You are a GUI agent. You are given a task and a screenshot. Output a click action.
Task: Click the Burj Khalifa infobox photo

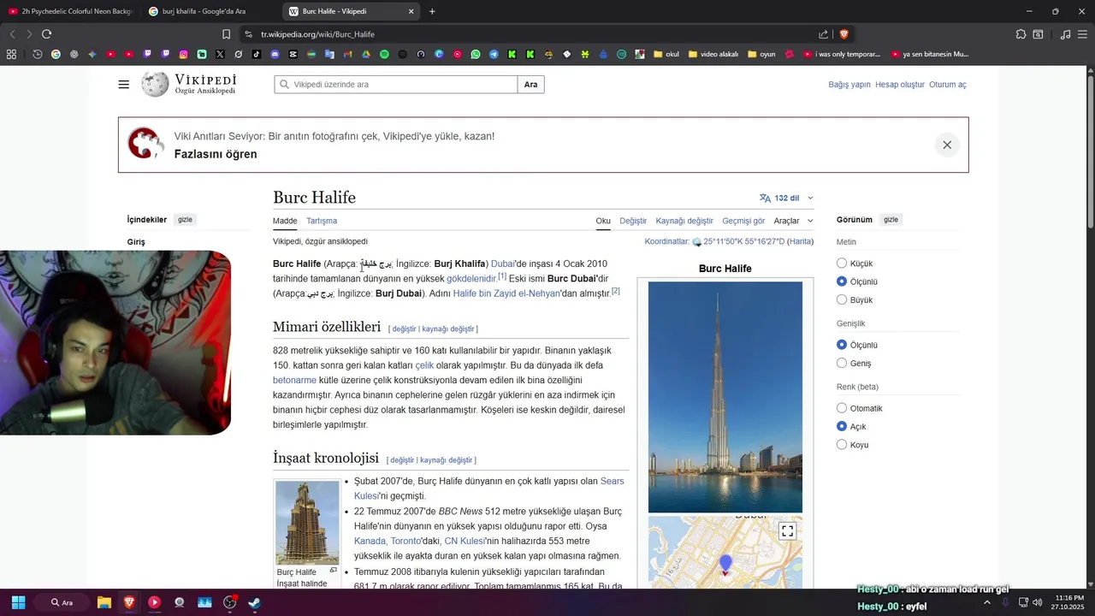(x=725, y=397)
